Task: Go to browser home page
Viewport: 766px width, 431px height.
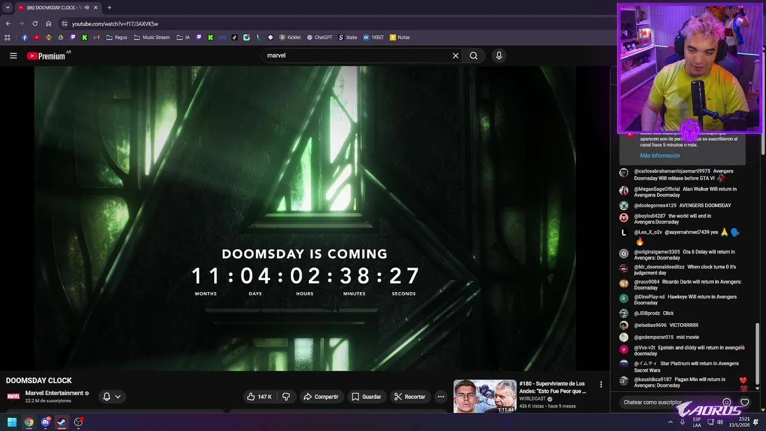Action: coord(48,23)
